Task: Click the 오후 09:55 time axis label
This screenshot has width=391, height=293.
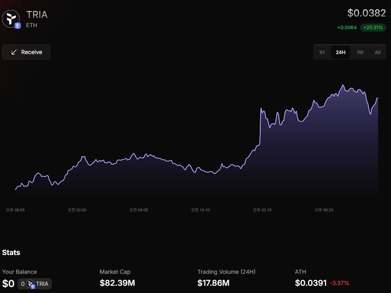Action: point(15,210)
